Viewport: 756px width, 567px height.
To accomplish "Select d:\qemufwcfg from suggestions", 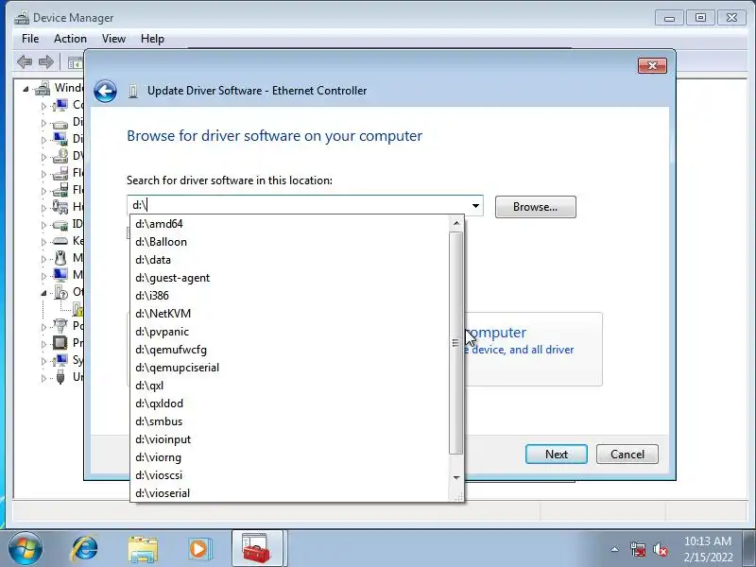I will 290,350.
